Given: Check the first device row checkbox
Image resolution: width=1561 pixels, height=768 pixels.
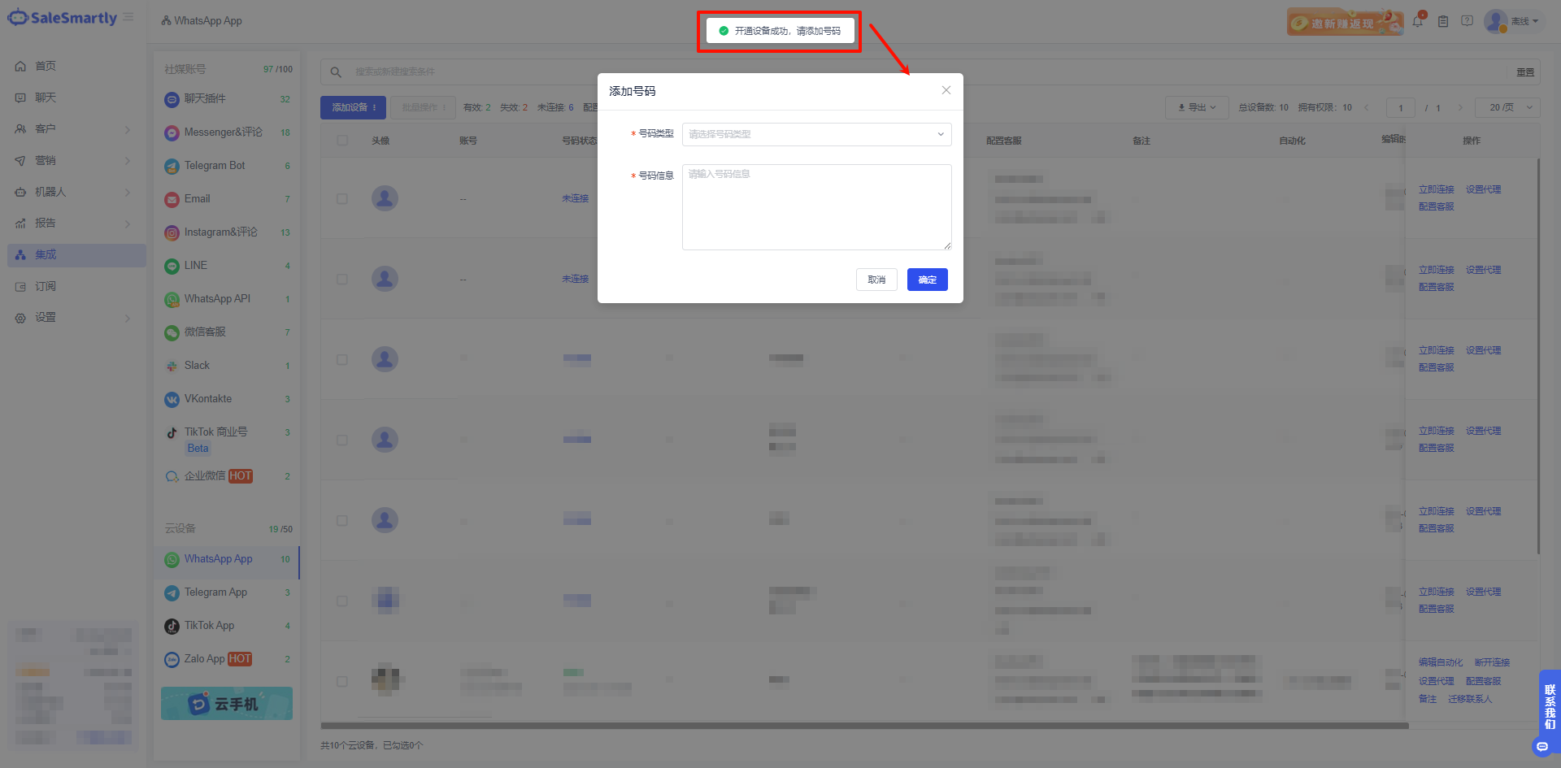Looking at the screenshot, I should (x=342, y=198).
